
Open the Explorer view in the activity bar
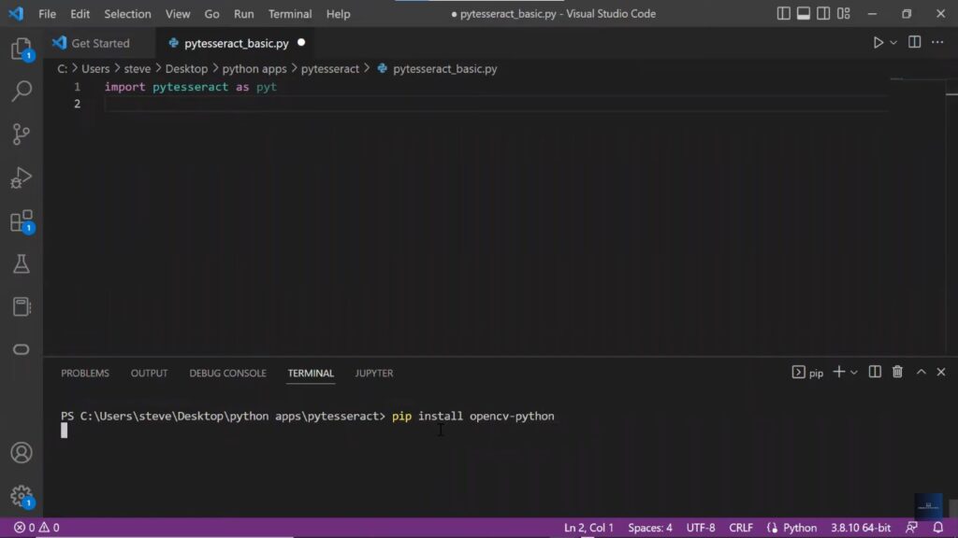[22, 49]
